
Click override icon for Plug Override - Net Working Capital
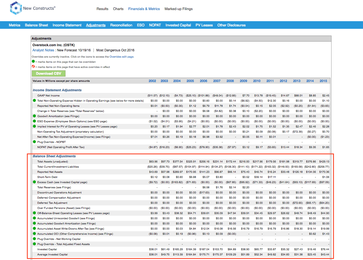pos(34,239)
